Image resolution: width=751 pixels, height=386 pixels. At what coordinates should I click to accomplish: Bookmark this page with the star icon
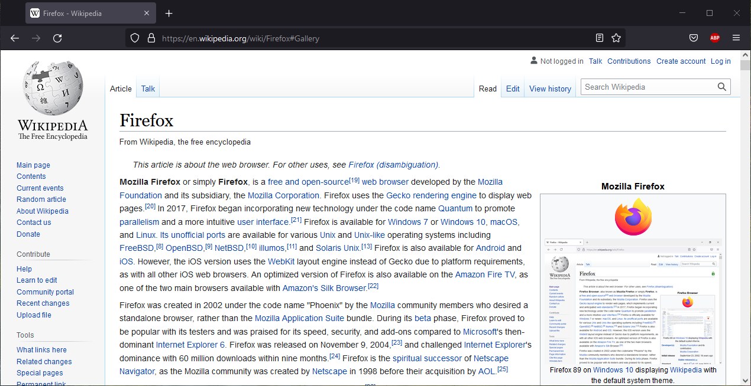click(616, 38)
